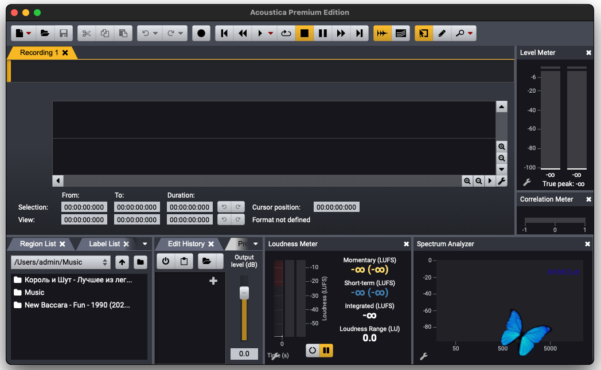Screen dimensions: 601x370
Task: Jump to the end of the track
Action: 360,33
